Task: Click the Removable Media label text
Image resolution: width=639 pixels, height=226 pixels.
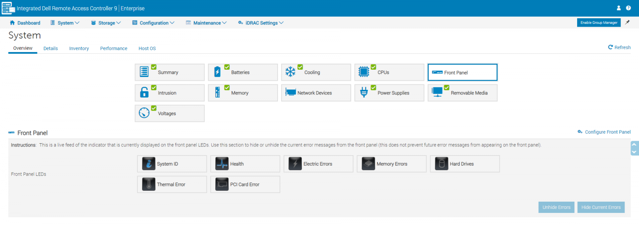Action: point(469,93)
